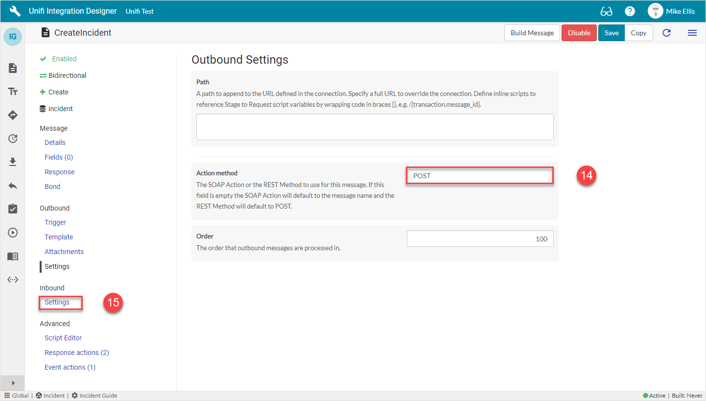Open the Fields text icon in sidebar
706x401 pixels.
[13, 92]
